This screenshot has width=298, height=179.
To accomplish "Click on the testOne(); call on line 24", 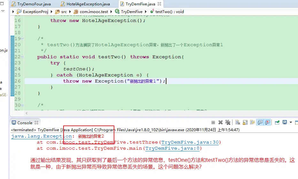I will 79,69.
